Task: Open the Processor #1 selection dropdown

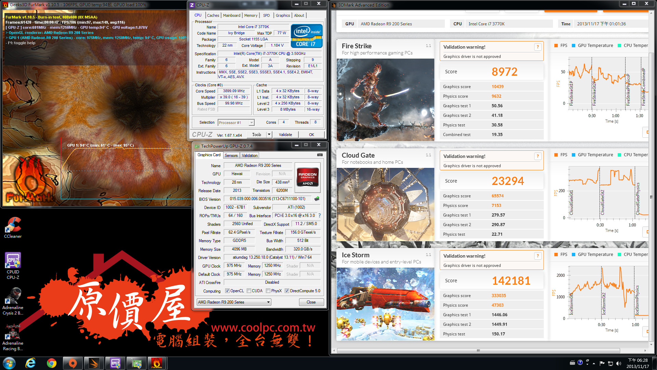Action: click(236, 123)
